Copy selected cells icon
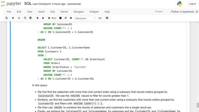This screenshot has width=199, height=112. [25, 18]
